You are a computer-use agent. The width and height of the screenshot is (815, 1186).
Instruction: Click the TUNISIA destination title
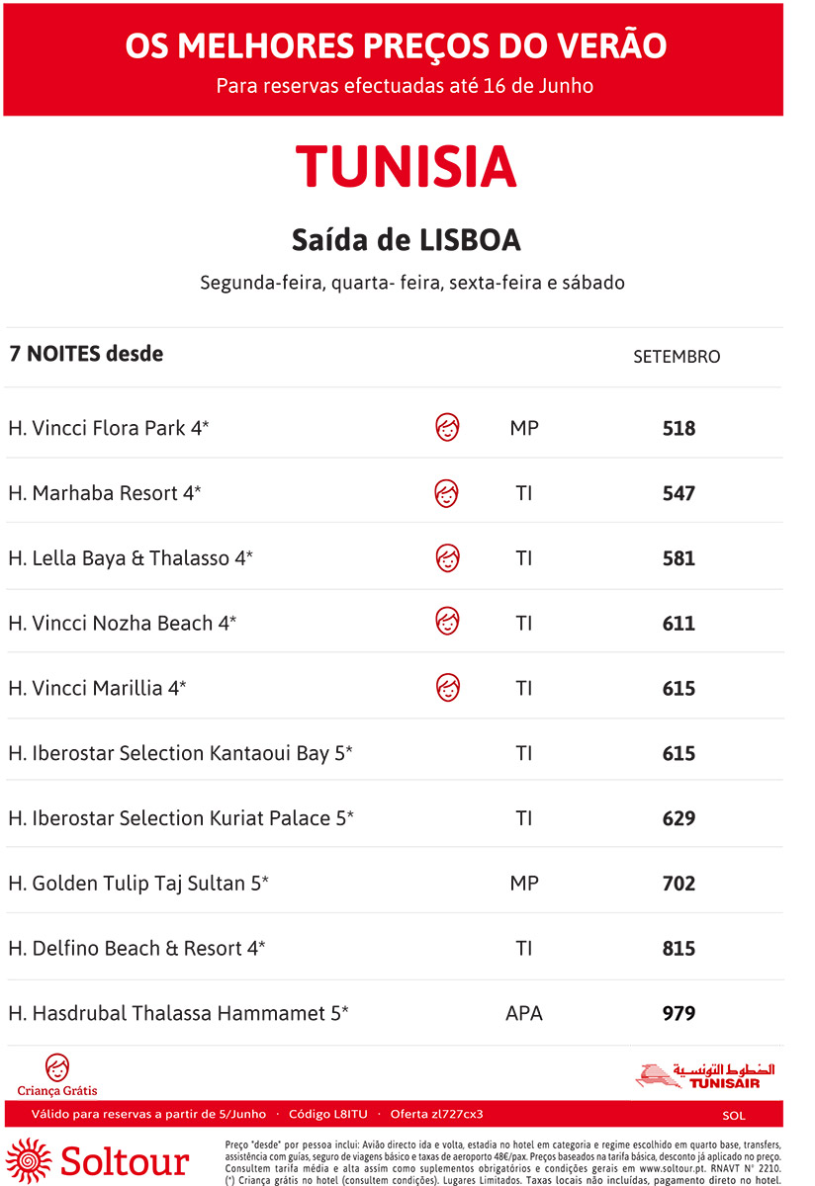click(x=407, y=166)
